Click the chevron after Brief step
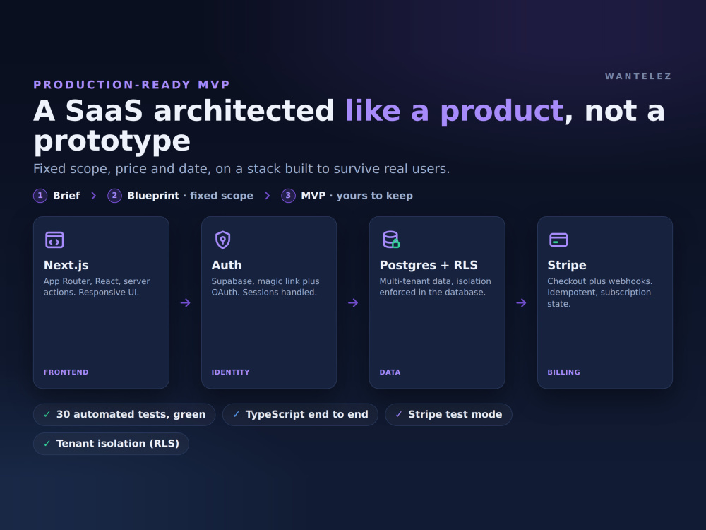 pos(94,196)
